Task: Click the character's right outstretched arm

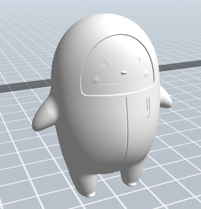Action: coord(165,98)
